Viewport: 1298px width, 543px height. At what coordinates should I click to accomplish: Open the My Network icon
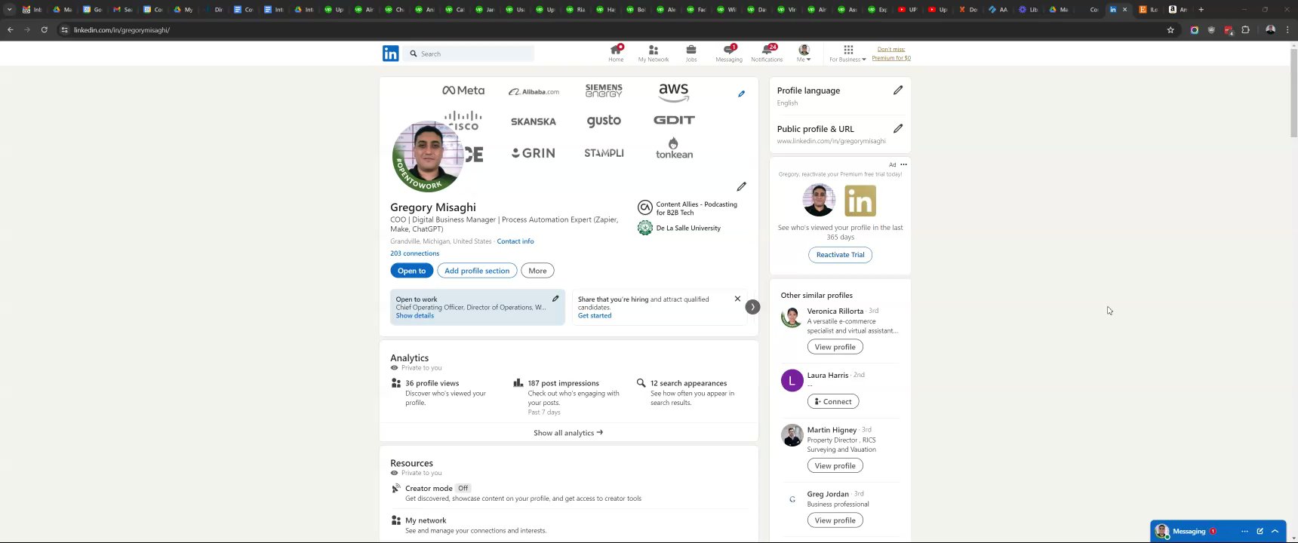654,53
